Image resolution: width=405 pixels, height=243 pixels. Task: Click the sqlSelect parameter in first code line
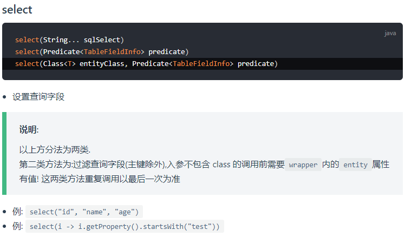(x=103, y=40)
